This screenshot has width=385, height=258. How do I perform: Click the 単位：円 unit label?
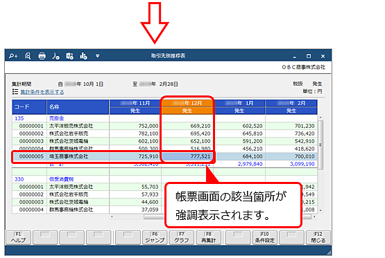[x=312, y=91]
